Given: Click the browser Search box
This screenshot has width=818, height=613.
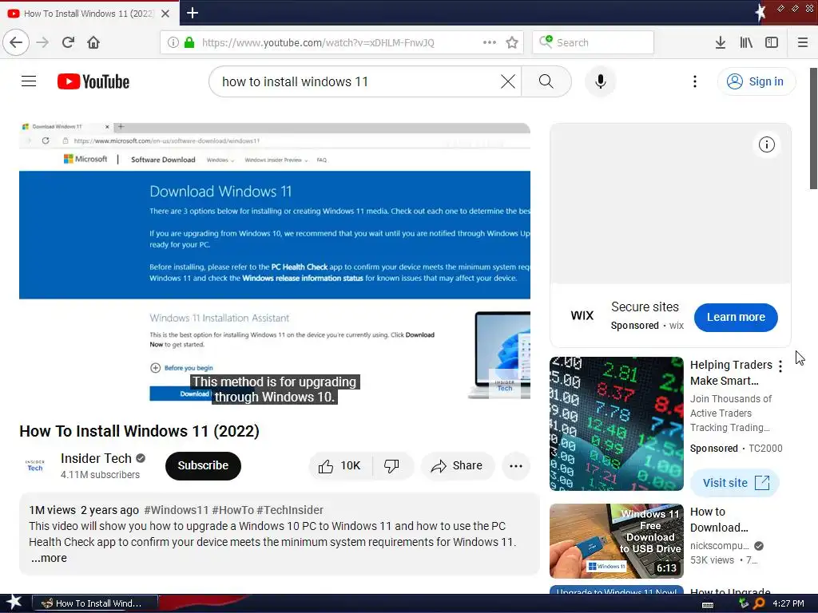Looking at the screenshot, I should click(593, 42).
